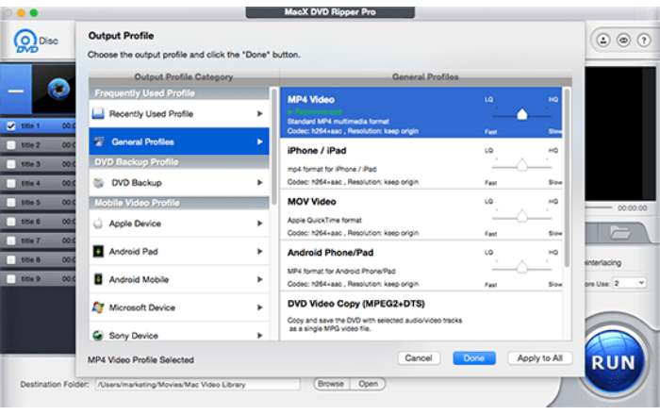Expand the Apple Device arrow
This screenshot has width=660, height=415.
click(259, 224)
